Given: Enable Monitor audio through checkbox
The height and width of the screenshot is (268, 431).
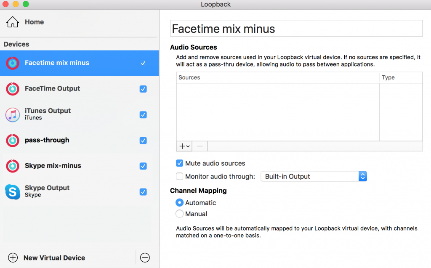Looking at the screenshot, I should coord(179,176).
